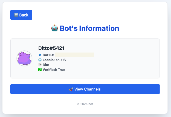Click the highlighted Bot ID value field
The height and width of the screenshot is (117, 171).
(74, 55)
